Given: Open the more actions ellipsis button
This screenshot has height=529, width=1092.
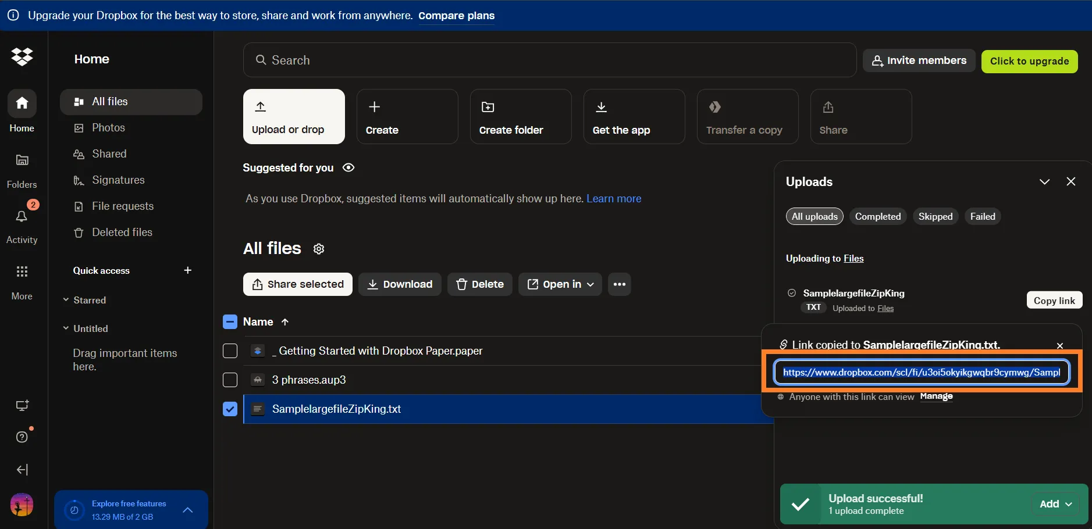Looking at the screenshot, I should click(620, 284).
